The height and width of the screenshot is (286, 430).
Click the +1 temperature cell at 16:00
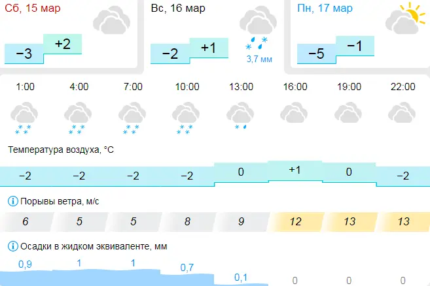click(x=295, y=170)
